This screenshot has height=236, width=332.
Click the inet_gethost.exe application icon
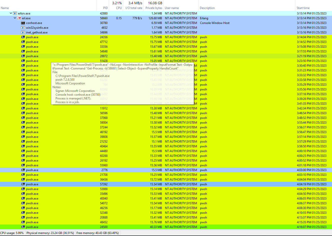22,32
